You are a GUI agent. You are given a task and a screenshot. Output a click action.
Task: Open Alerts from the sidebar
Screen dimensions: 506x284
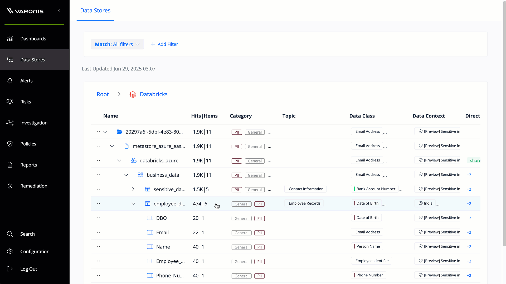(x=26, y=81)
